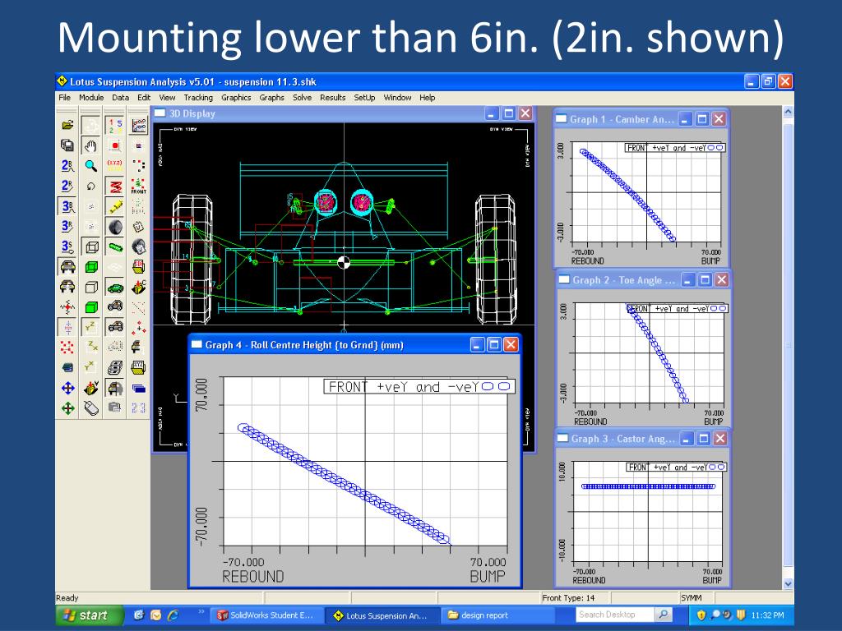
Task: Open the Graphs menu
Action: [271, 98]
